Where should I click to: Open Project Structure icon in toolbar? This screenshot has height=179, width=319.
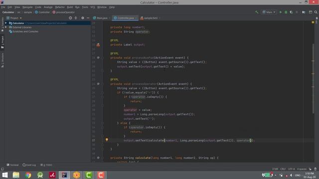[x=304, y=12]
